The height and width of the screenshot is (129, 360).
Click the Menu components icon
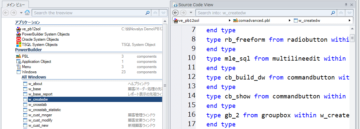(19, 67)
